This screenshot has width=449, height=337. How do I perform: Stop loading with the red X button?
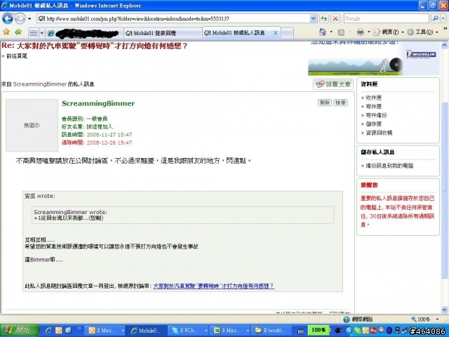tap(335, 19)
